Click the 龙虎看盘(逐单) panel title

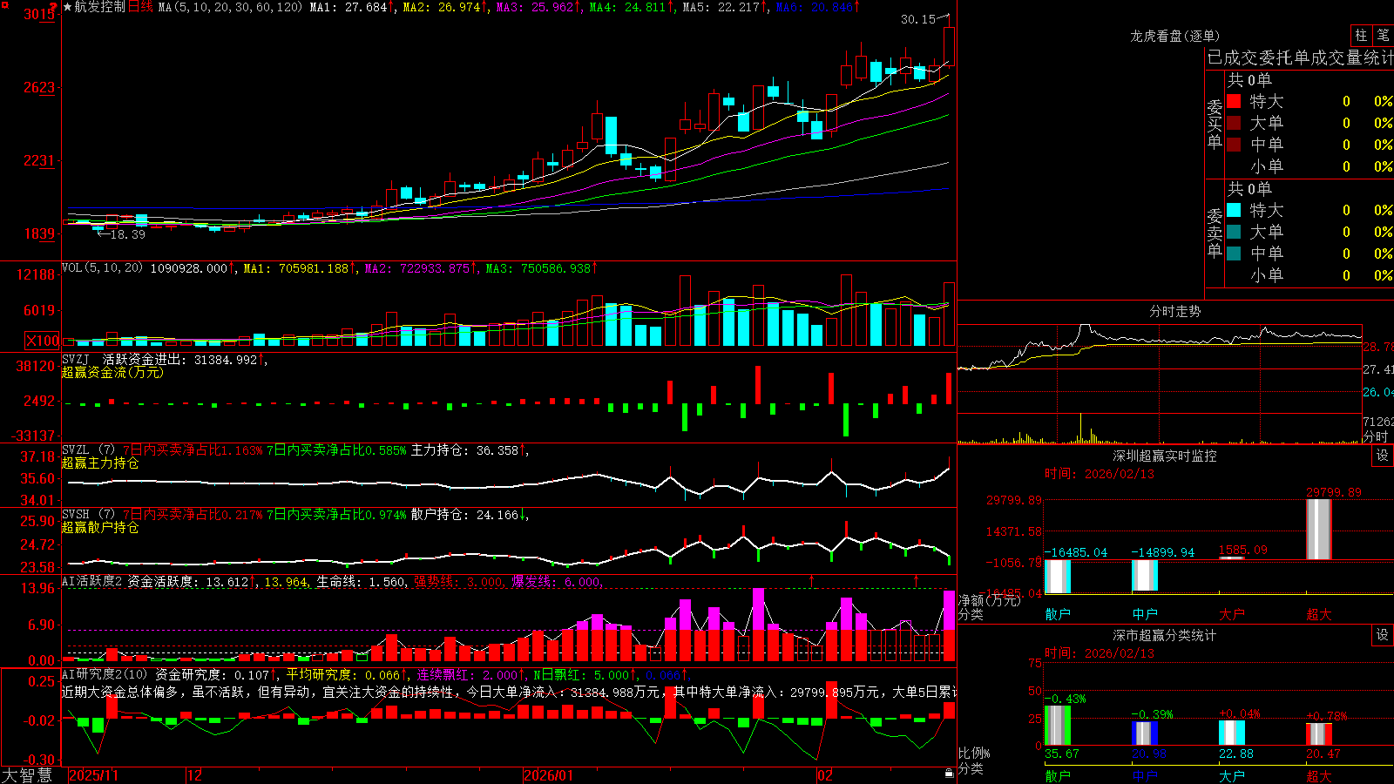coord(1174,36)
